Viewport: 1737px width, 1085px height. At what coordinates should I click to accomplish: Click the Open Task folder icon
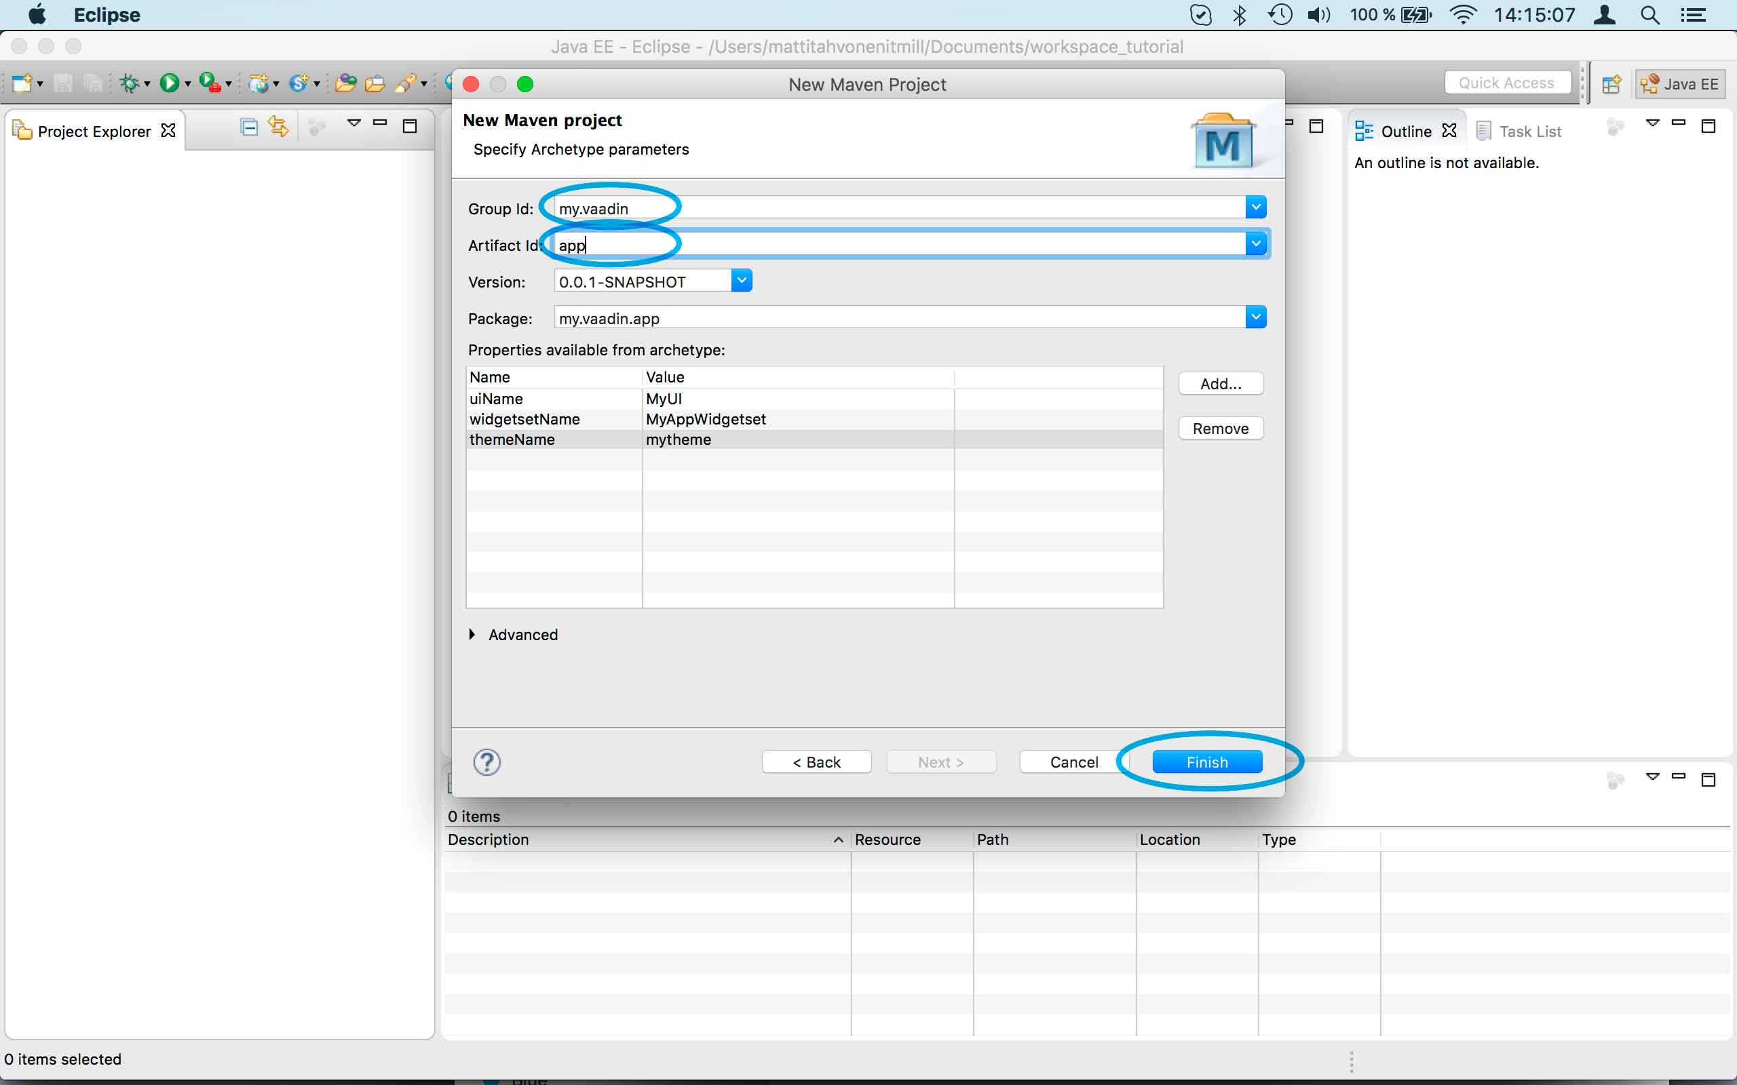click(375, 84)
